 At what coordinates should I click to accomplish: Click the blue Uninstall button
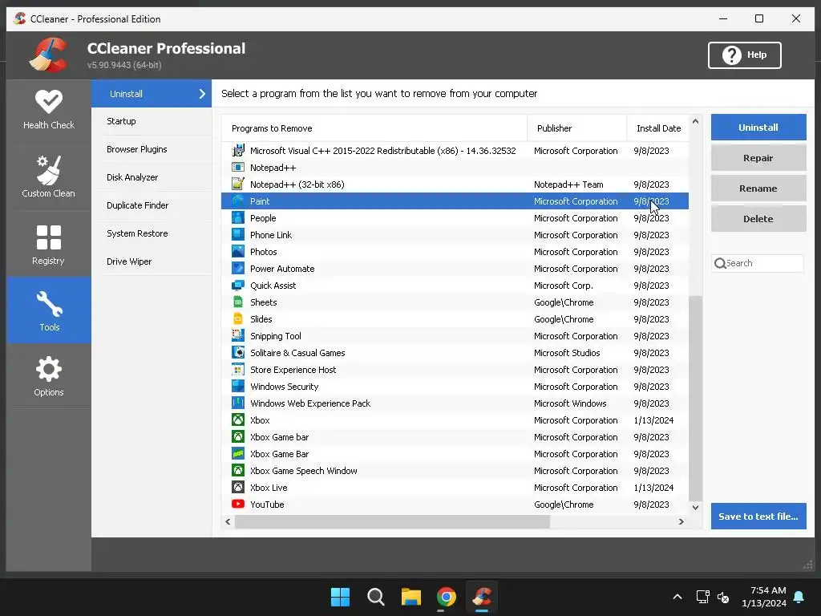click(758, 128)
